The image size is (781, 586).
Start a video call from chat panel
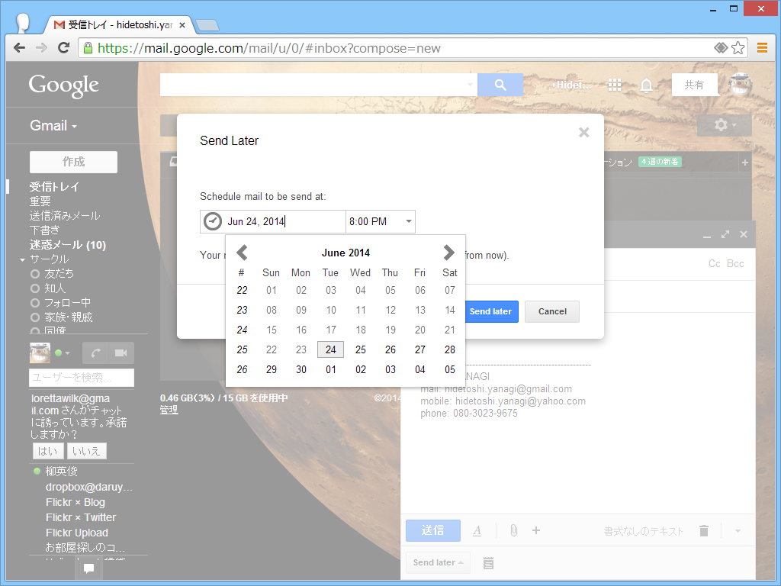coord(121,353)
